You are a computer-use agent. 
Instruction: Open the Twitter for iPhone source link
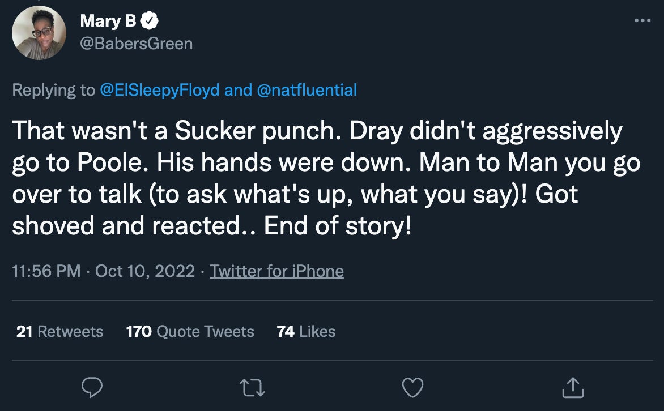(276, 271)
